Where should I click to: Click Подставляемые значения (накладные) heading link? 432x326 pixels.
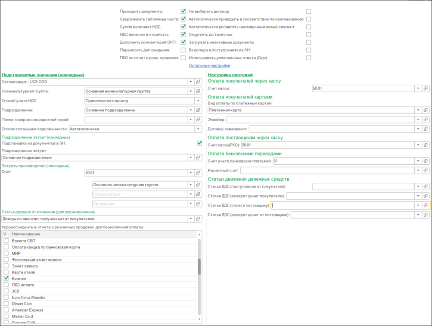coord(43,75)
